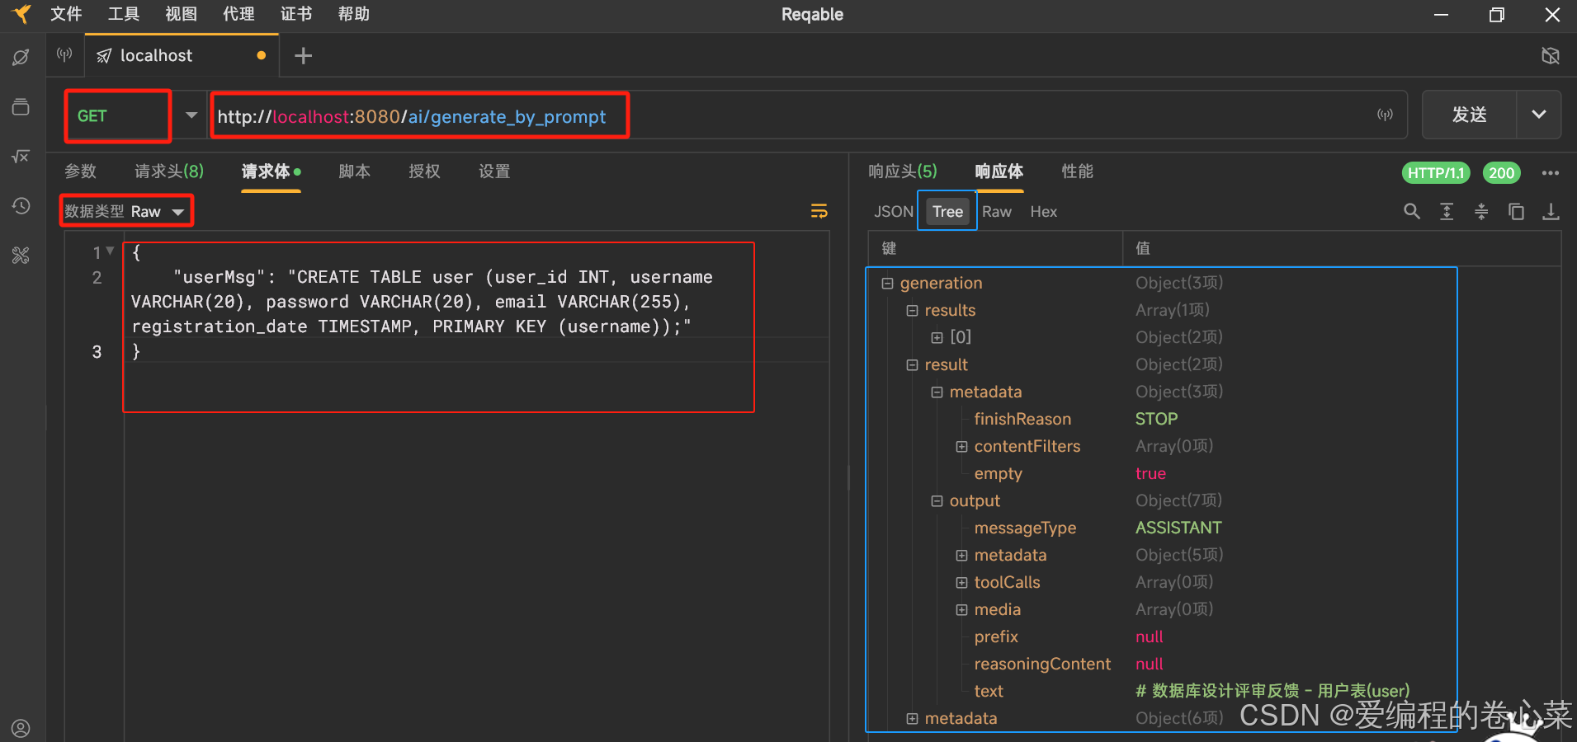Fold JSON at line 1 arrow

point(110,251)
